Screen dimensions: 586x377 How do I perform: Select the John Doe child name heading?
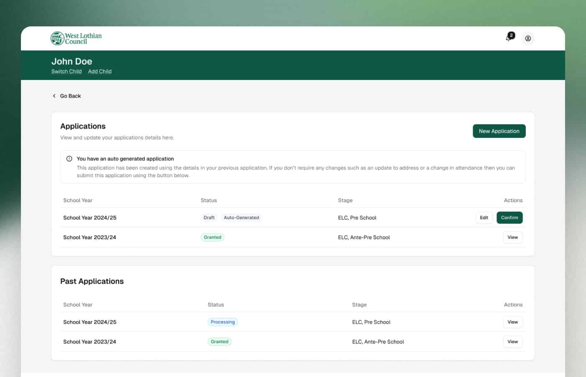coord(72,62)
